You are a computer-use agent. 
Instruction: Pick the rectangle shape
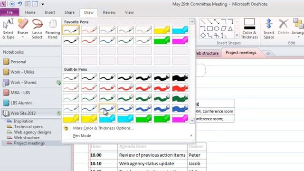point(210,28)
